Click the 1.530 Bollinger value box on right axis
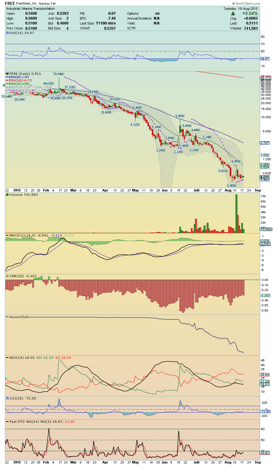Image resolution: width=276 pixels, height=465 pixels. [x=265, y=155]
